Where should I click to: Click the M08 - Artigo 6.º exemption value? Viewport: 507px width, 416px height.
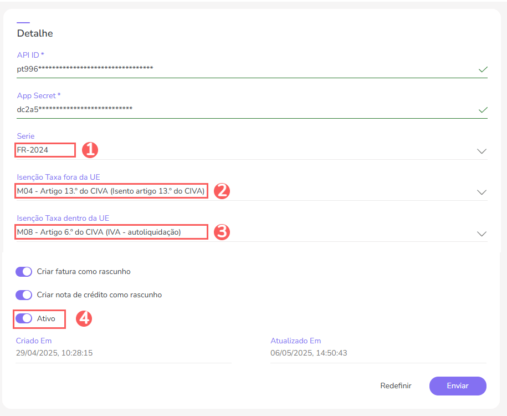click(99, 232)
